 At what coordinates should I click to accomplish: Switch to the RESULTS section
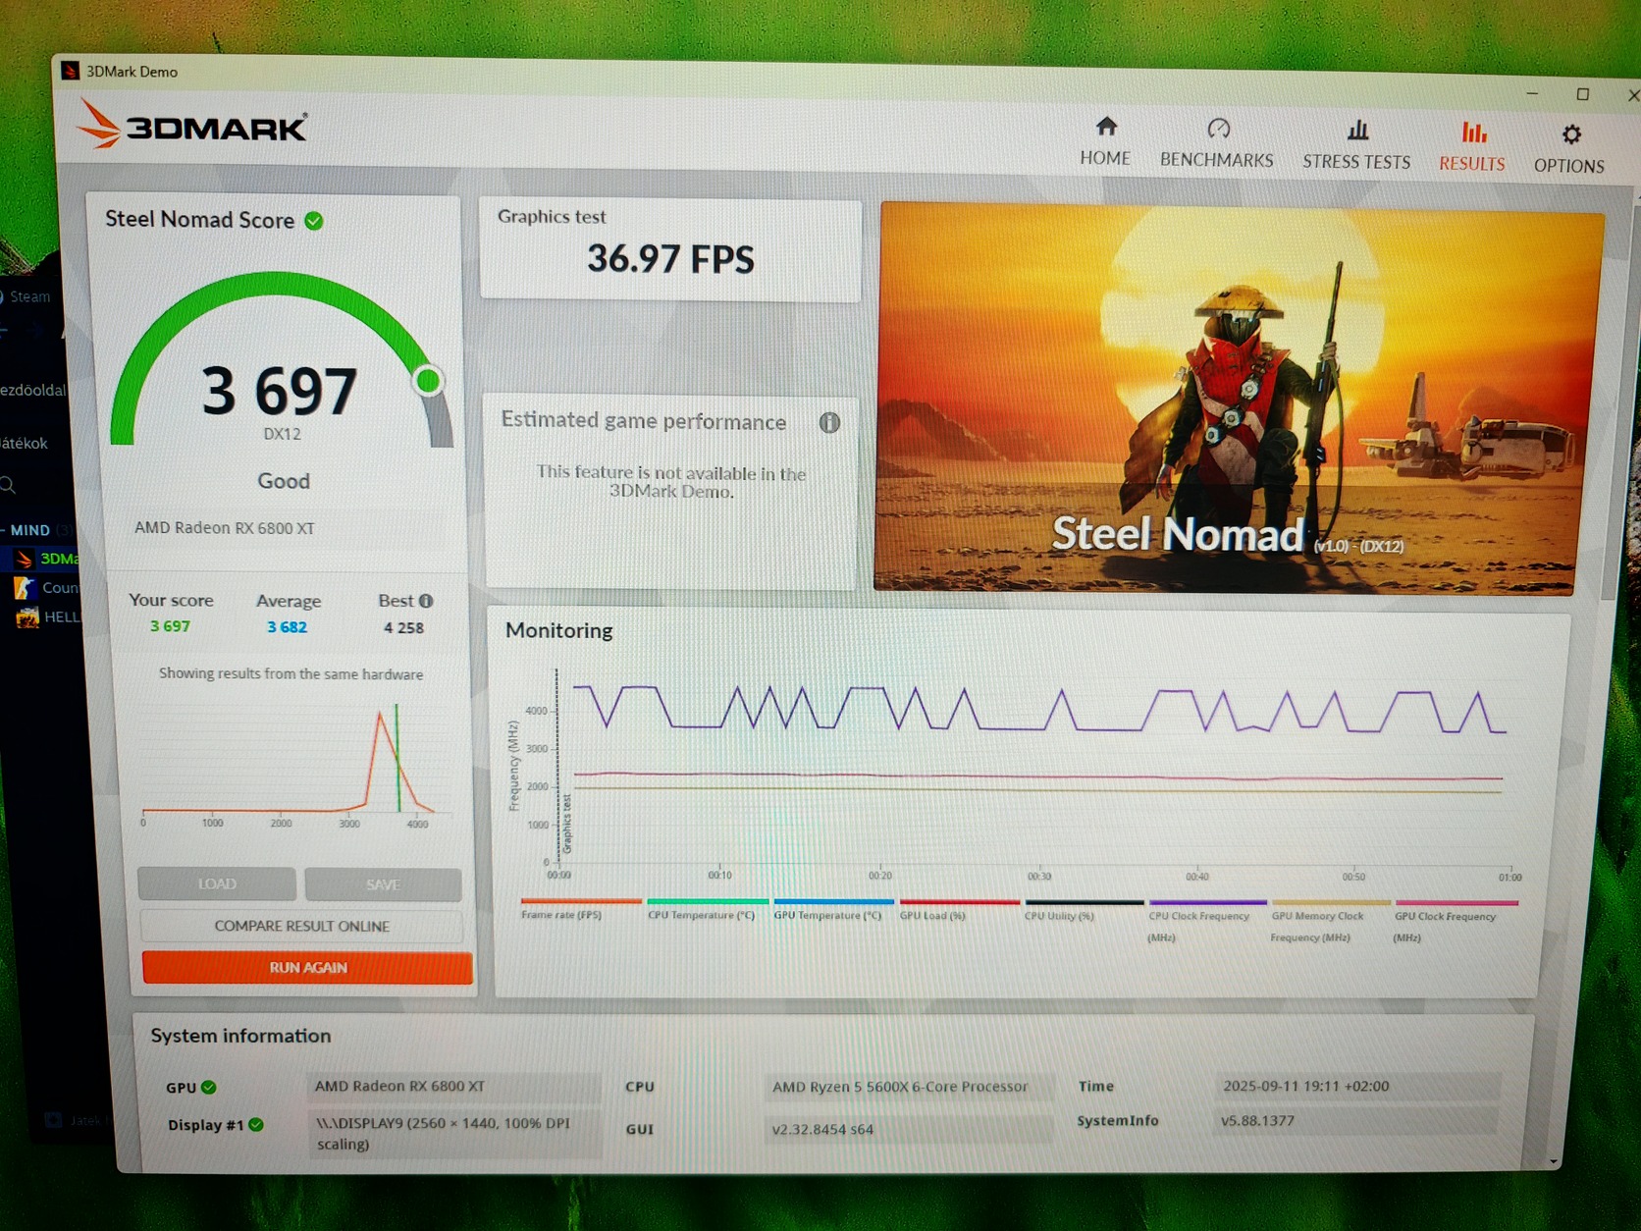[1471, 147]
